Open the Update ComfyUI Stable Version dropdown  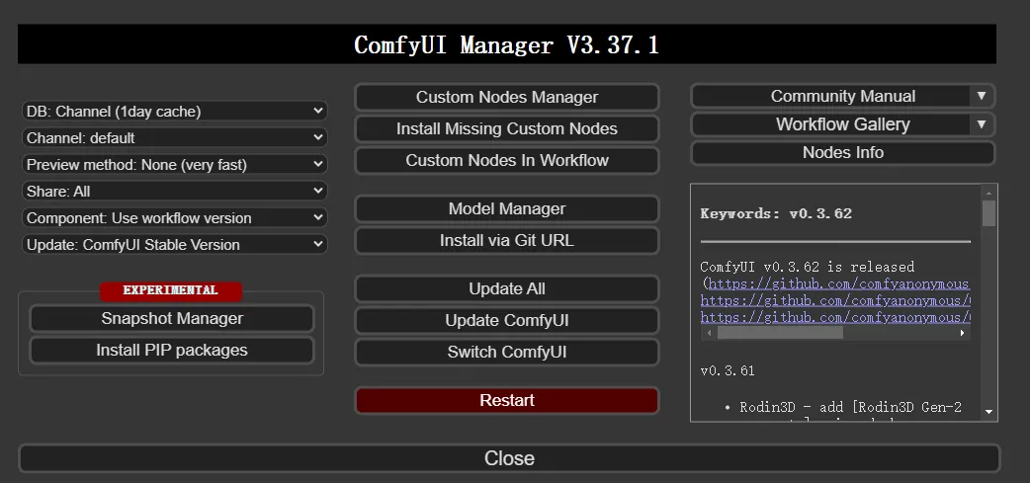(174, 244)
